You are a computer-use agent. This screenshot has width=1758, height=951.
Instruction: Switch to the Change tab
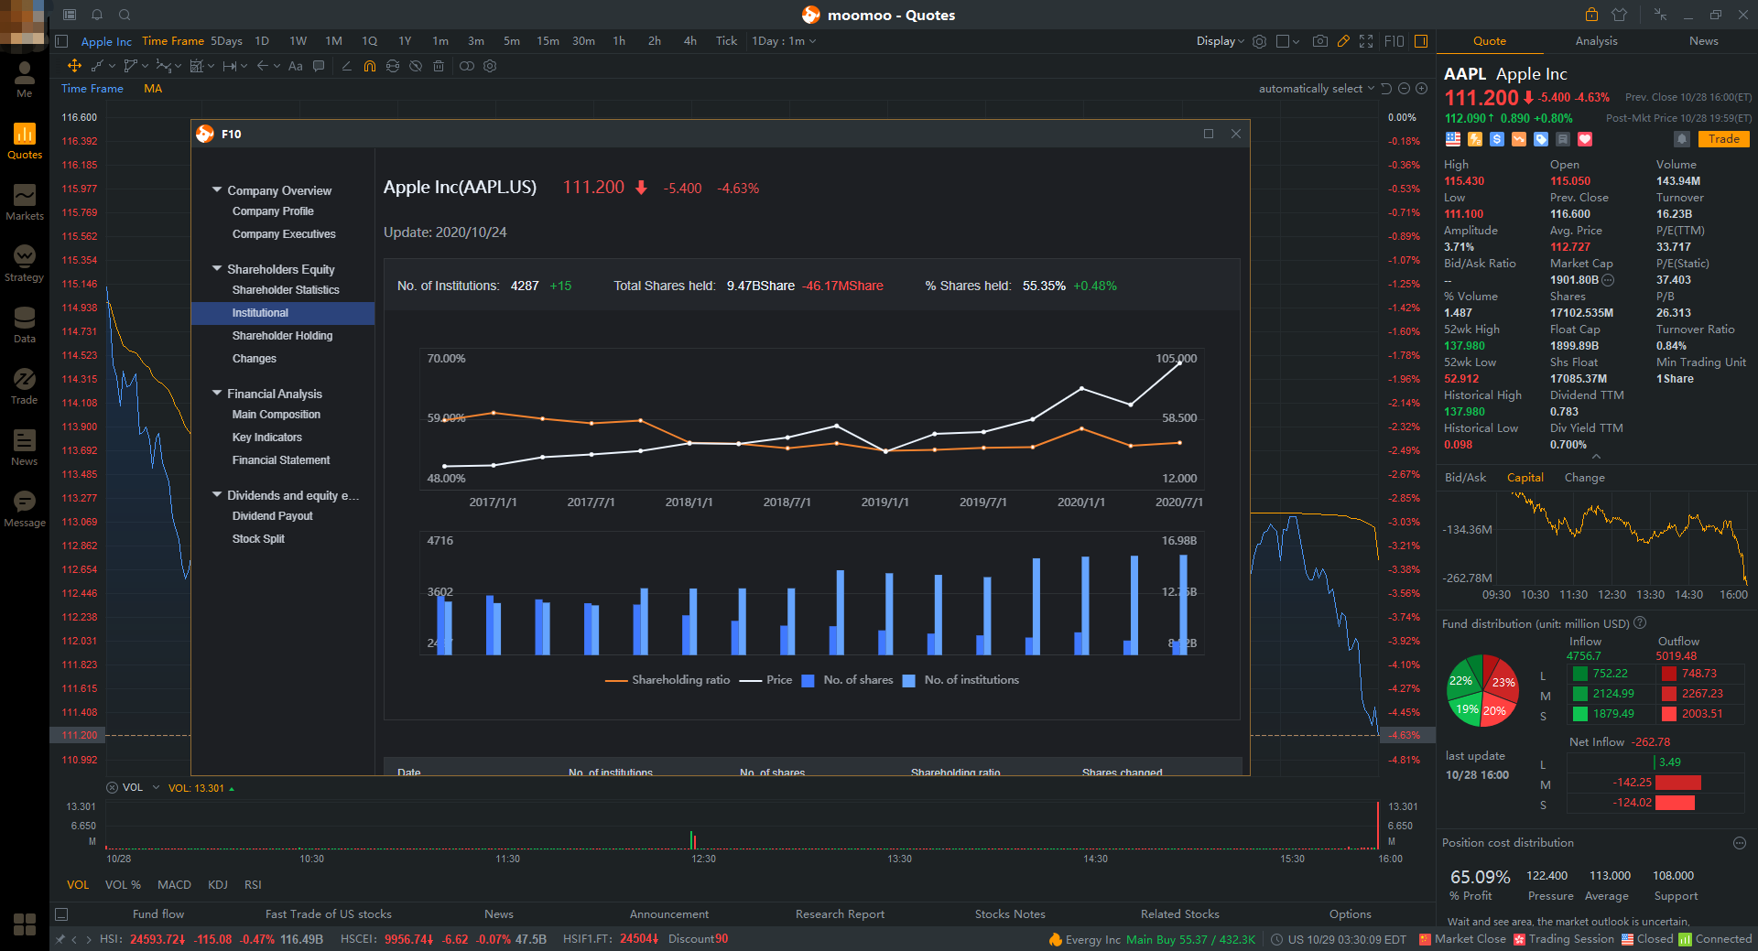pyautogui.click(x=1584, y=478)
